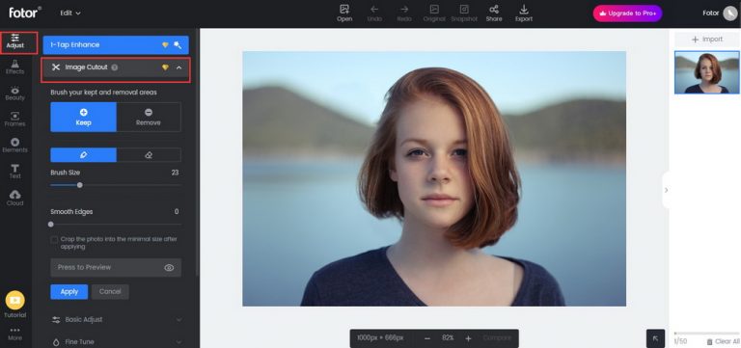
Task: Collapse the Image Cutout section
Action: [178, 68]
